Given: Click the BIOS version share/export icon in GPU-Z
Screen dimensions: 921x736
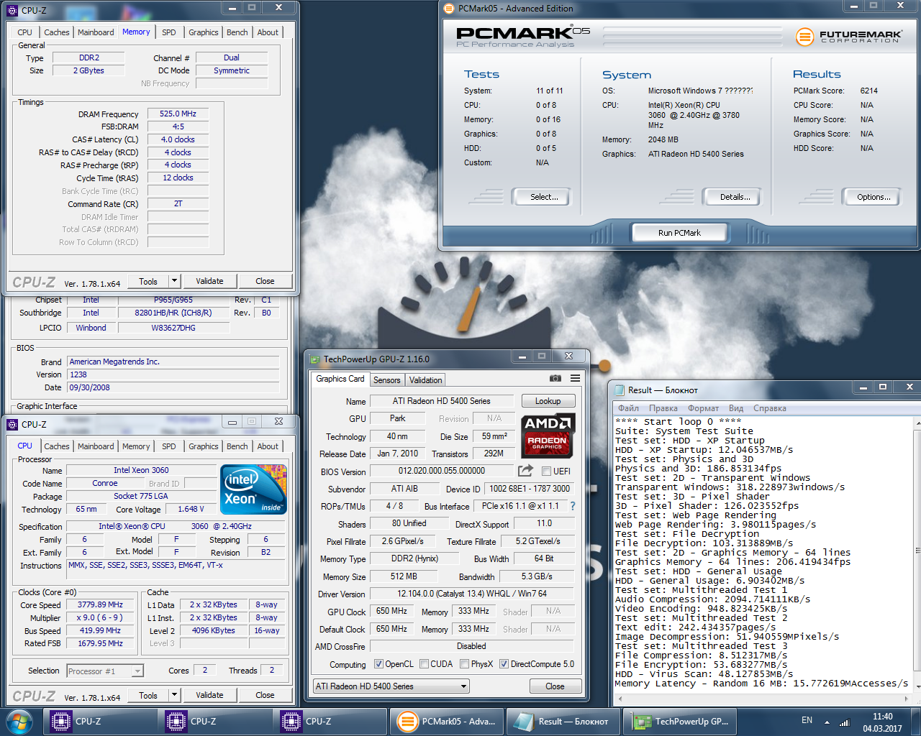Looking at the screenshot, I should click(526, 471).
